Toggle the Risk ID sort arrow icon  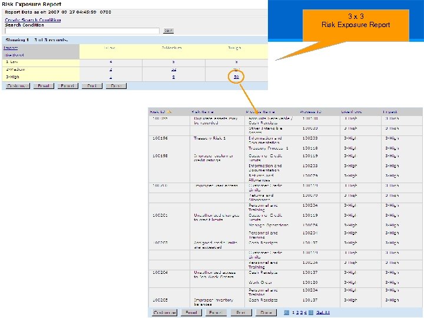169,112
